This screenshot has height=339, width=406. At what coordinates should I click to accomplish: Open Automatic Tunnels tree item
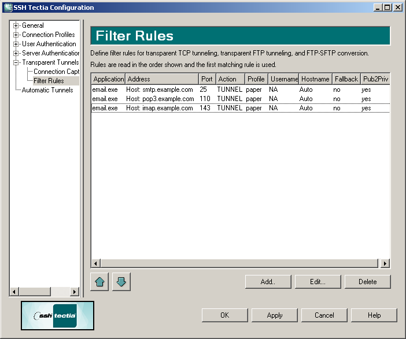tap(47, 90)
